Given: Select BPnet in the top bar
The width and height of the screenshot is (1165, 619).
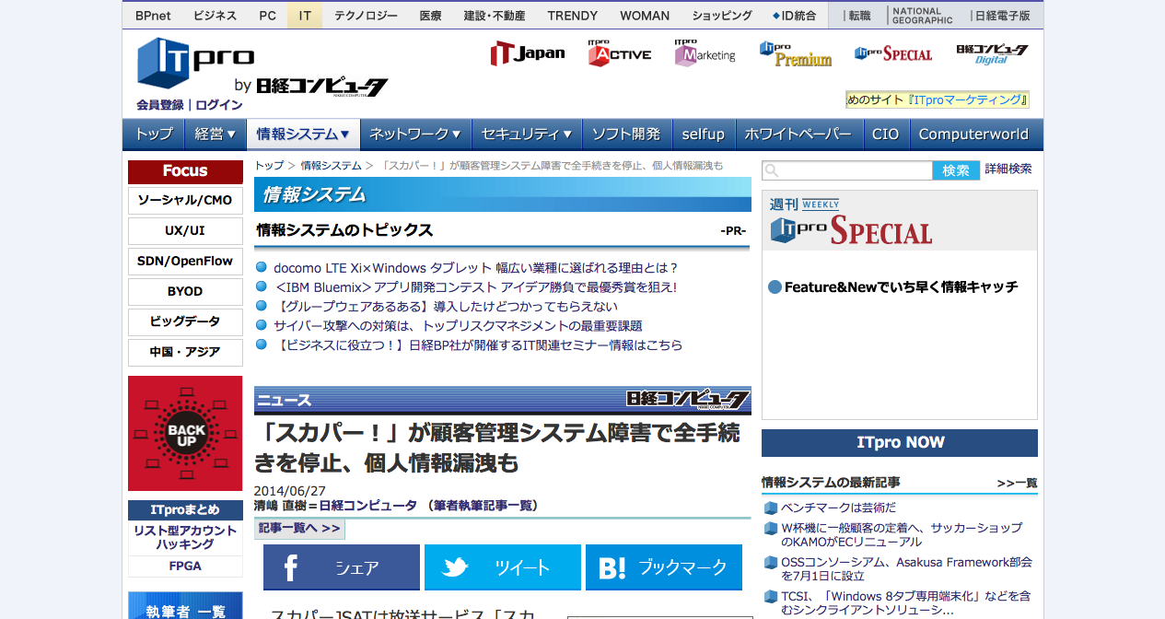Looking at the screenshot, I should pos(153,16).
